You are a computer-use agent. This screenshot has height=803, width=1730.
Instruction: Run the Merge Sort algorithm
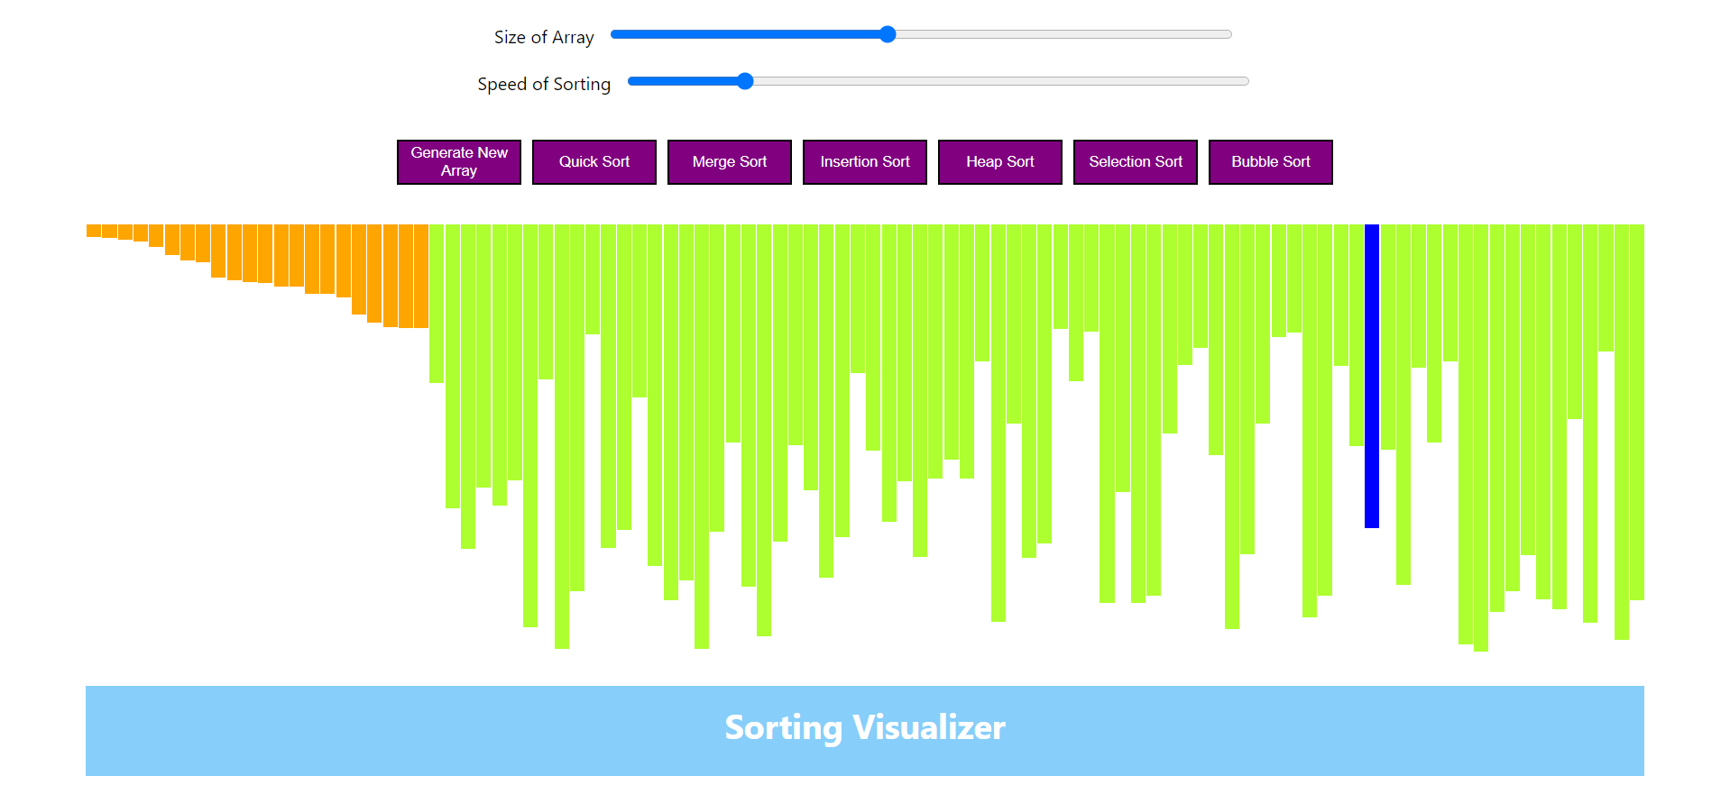point(729,162)
